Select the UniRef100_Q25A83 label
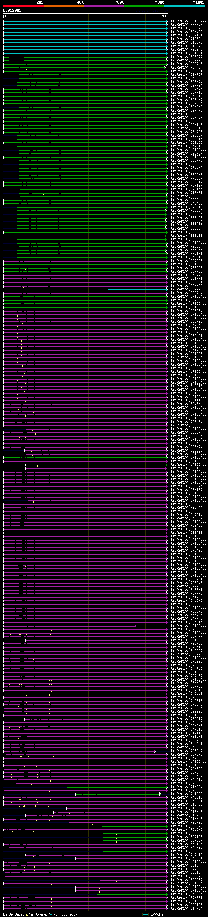208x917 pixels. pyautogui.click(x=187, y=196)
